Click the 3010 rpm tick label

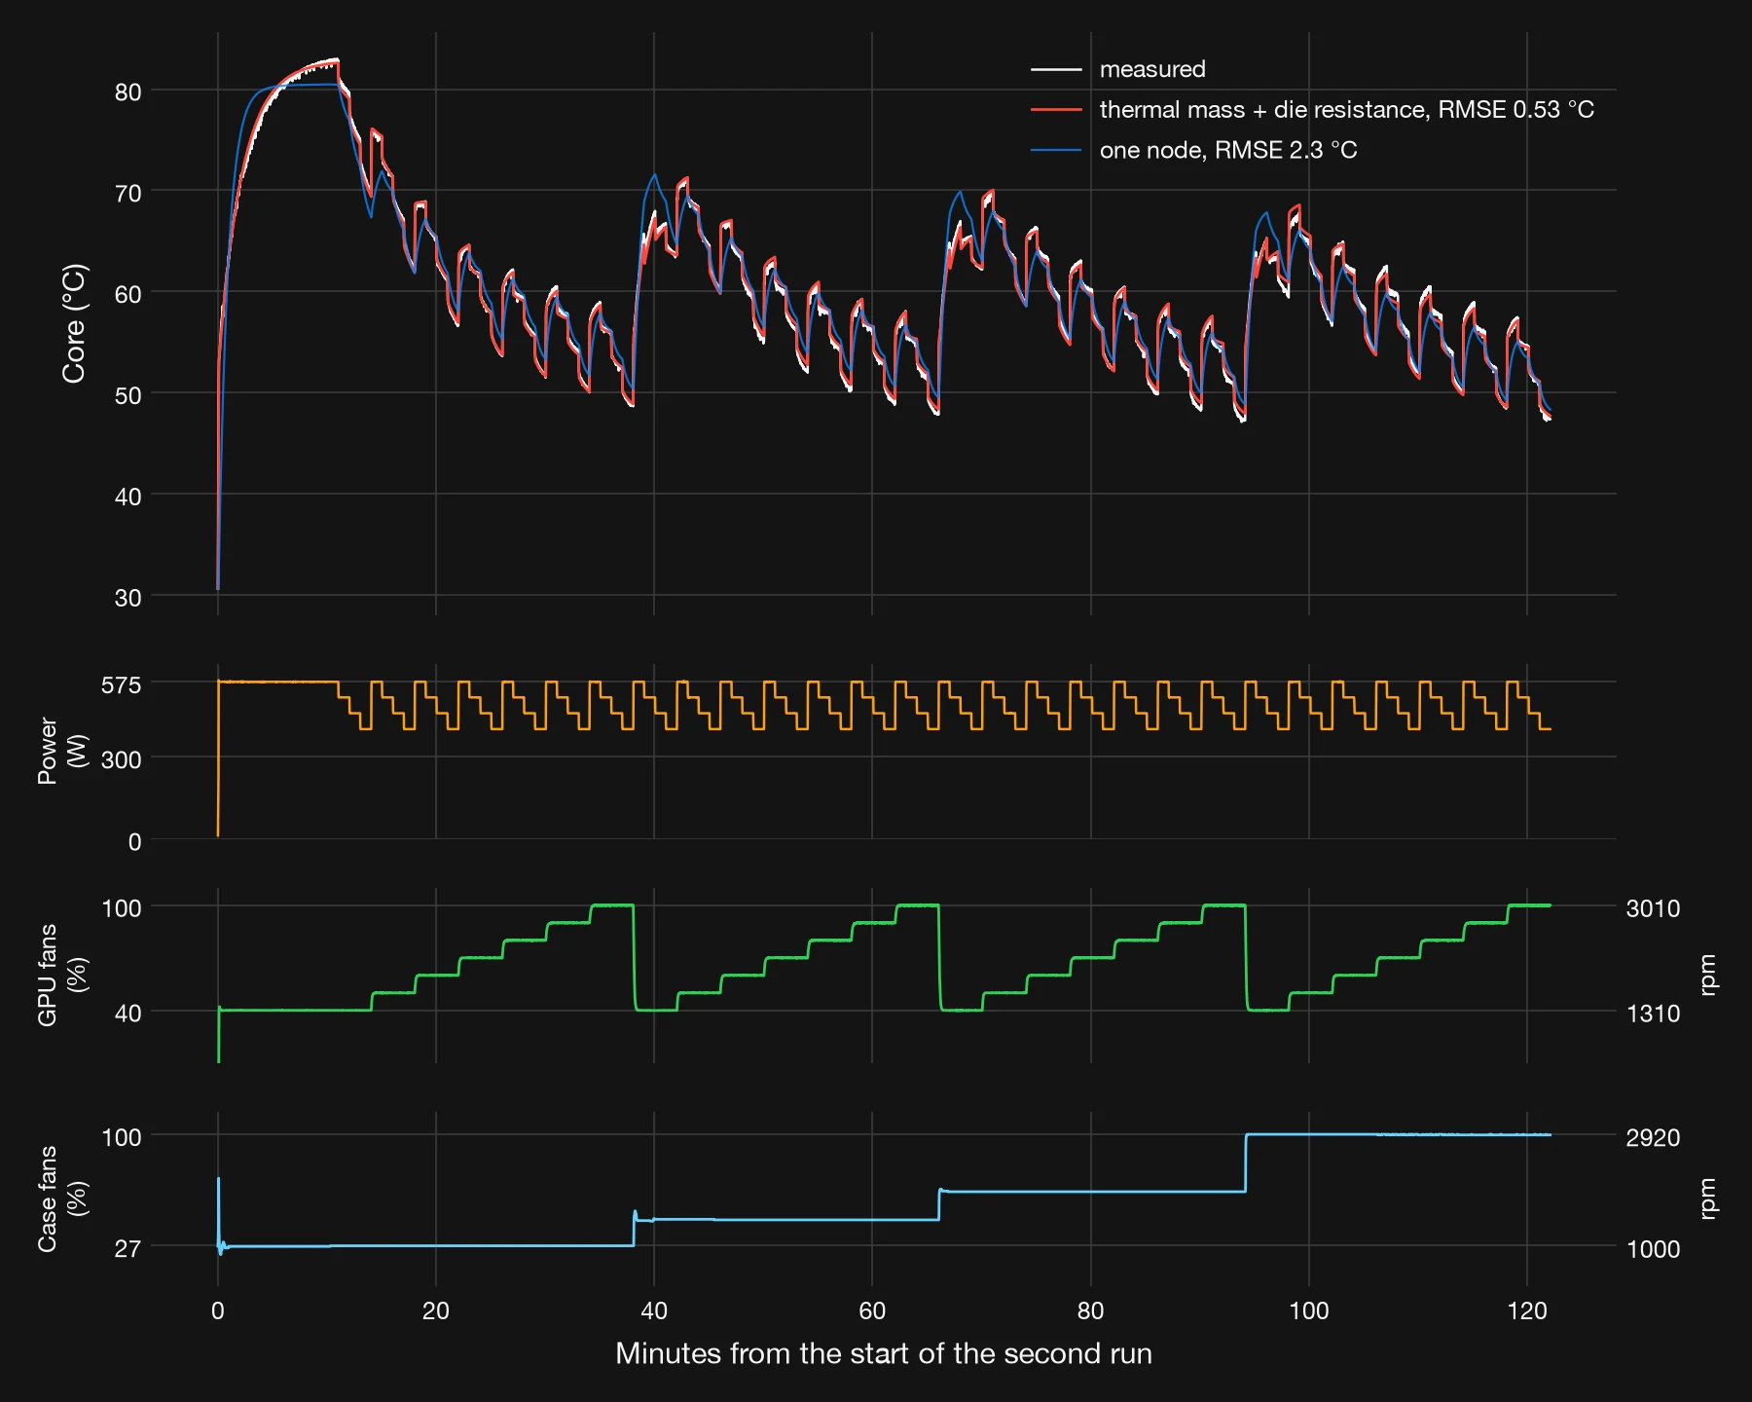[1653, 908]
